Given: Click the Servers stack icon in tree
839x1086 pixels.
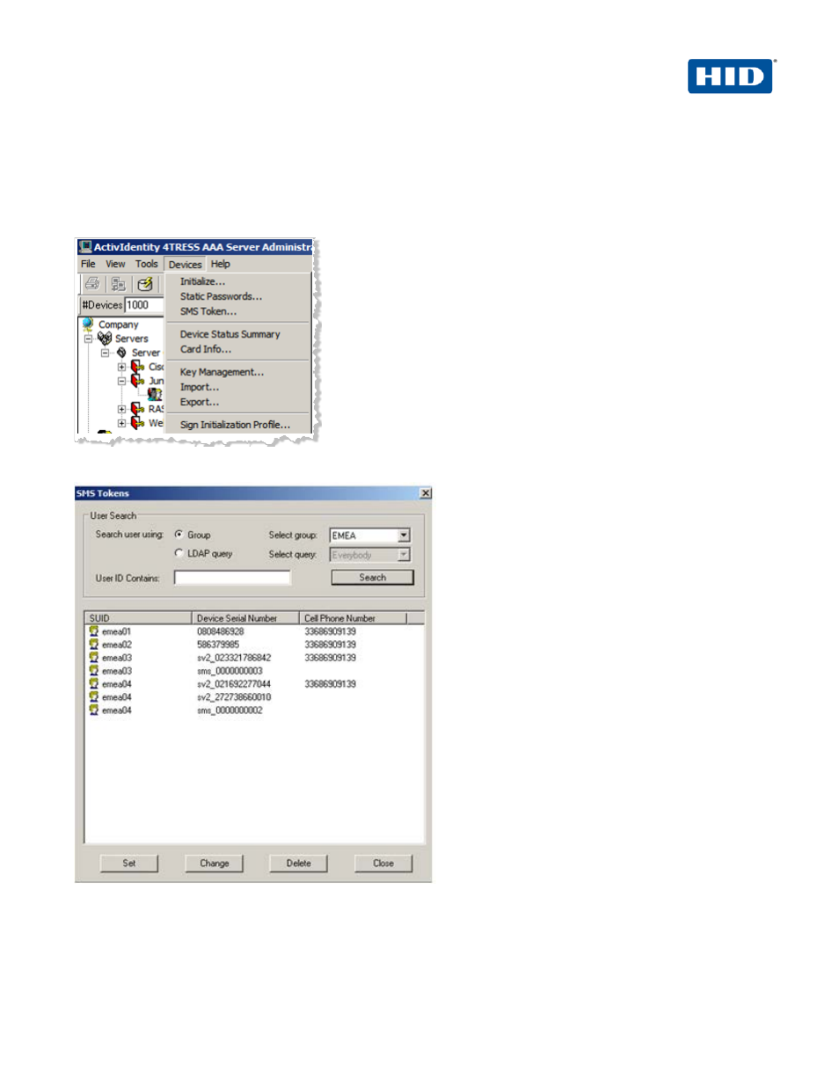Looking at the screenshot, I should click(x=105, y=339).
